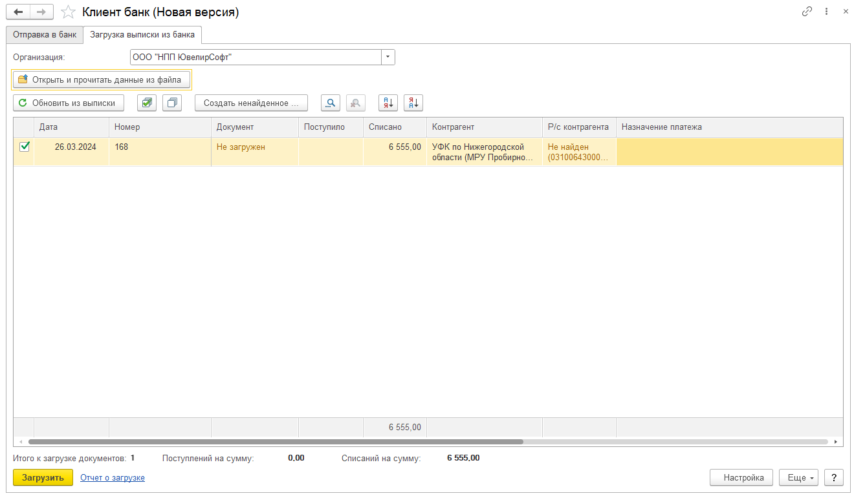Open Настройка button
Screen dimensions: 854x498
pyautogui.click(x=741, y=478)
